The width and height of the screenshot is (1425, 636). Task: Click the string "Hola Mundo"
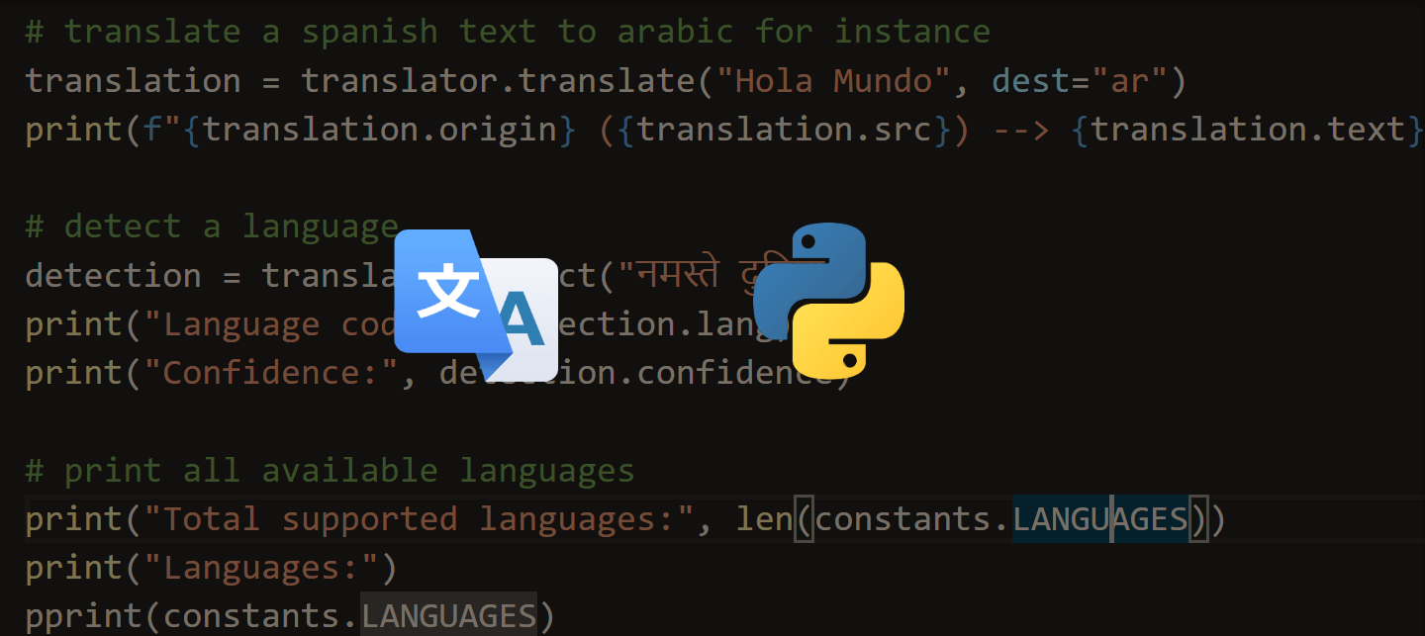coord(831,80)
